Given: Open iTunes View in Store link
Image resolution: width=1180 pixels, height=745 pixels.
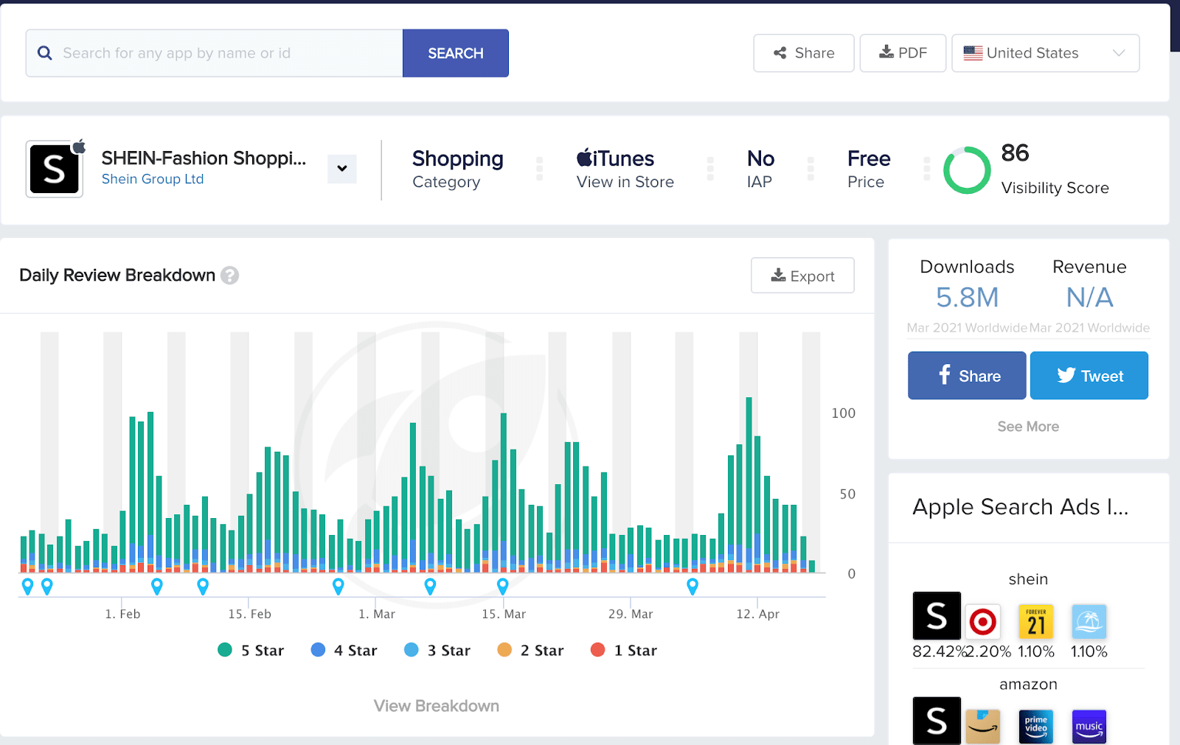Looking at the screenshot, I should 625,169.
